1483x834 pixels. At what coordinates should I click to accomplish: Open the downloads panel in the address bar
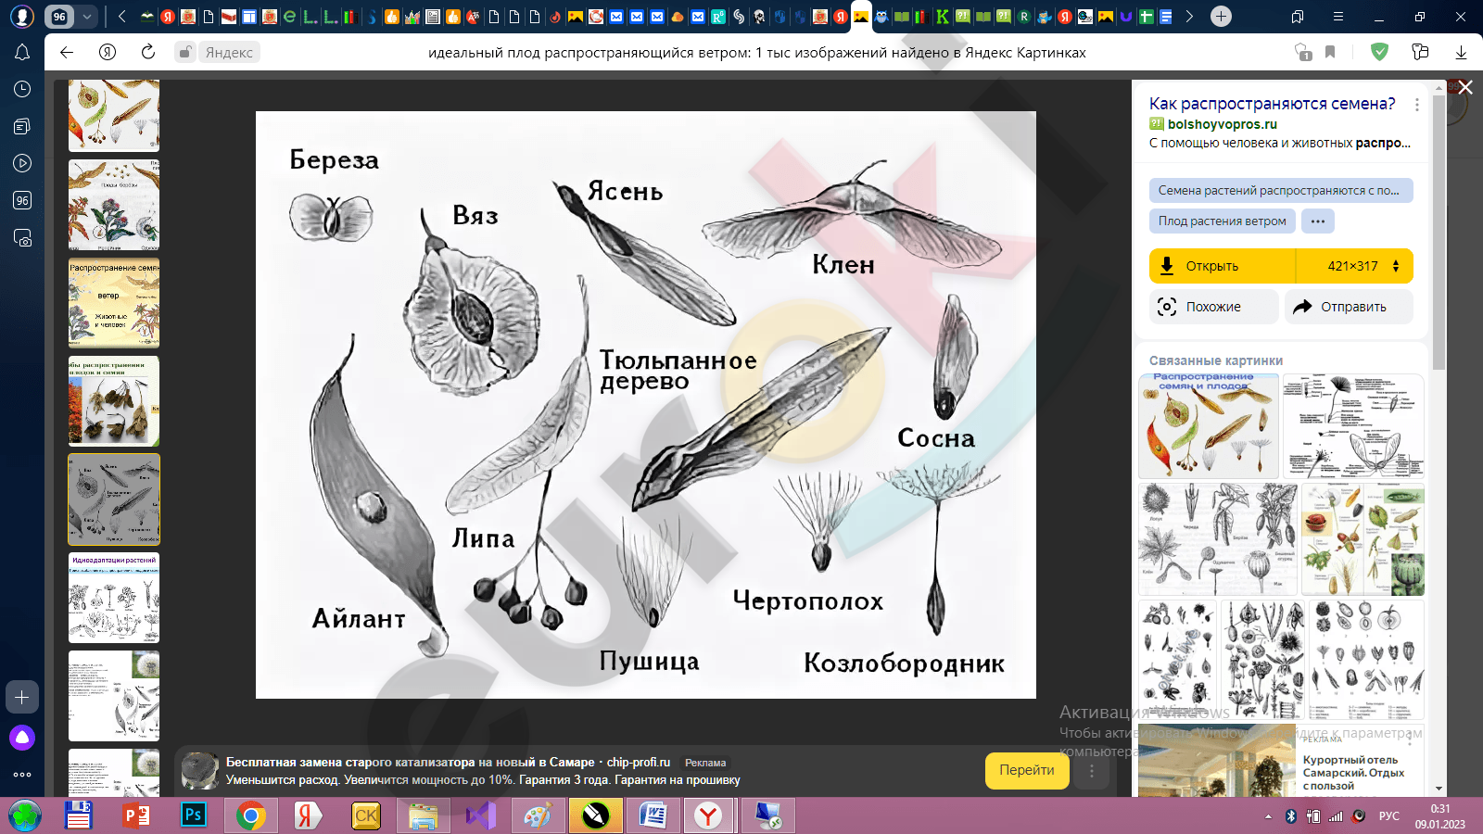tap(1461, 52)
